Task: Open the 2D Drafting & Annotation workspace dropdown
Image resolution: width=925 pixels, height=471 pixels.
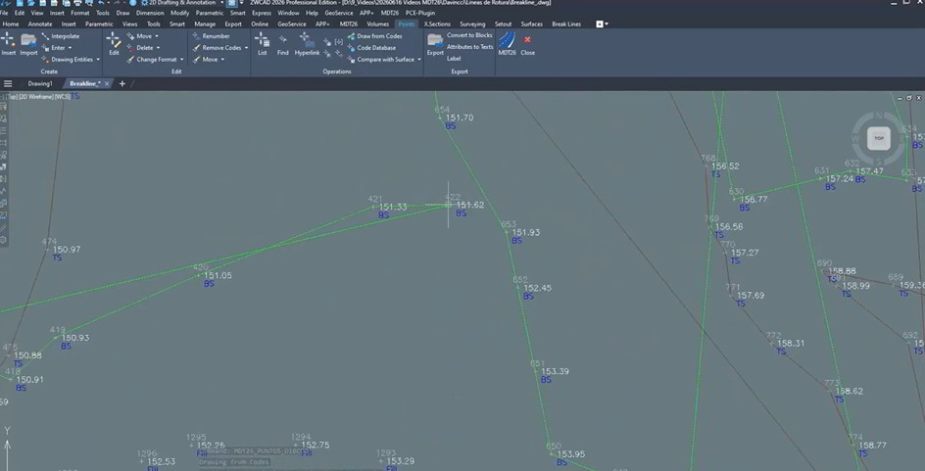Action: pos(221,3)
